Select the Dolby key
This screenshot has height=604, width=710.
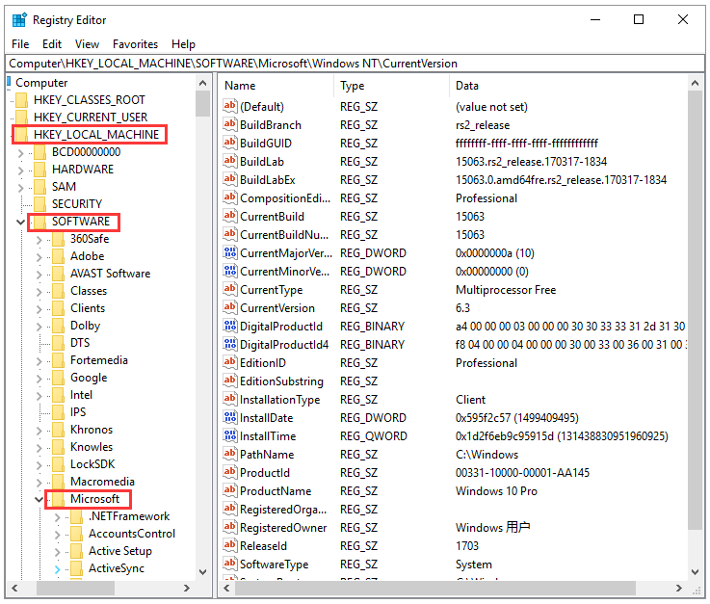pos(85,326)
